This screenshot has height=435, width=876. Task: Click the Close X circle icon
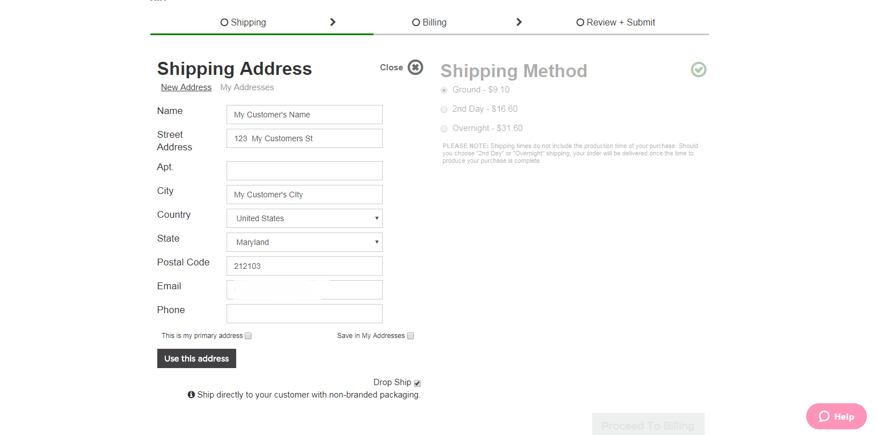[416, 67]
